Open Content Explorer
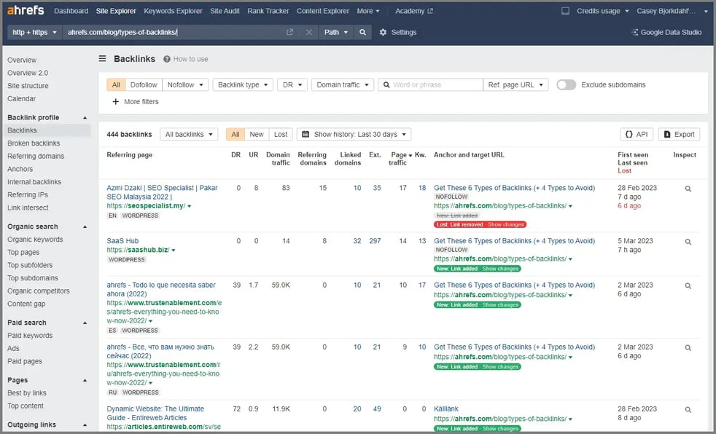Screen dimensions: 716x434 point(323,11)
